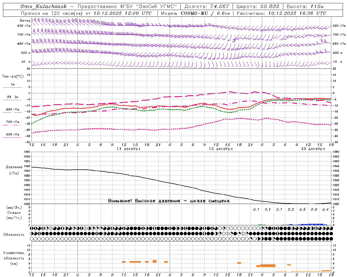Image resolution: width=347 pixels, height=277 pixels.
Task: Click the '(мм/3ч.)' precipitation unit label
Action: [14, 207]
